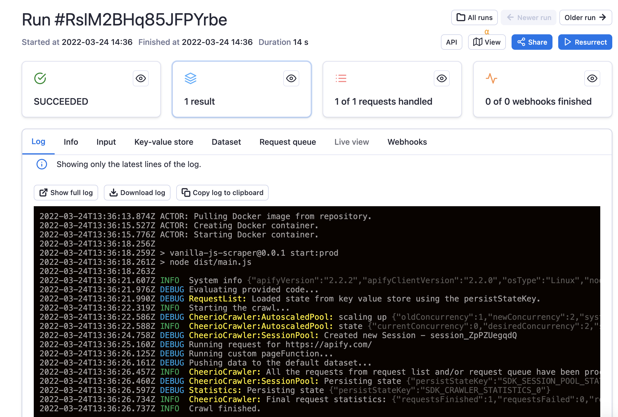Screen dimensions: 618x417
Task: Click the orange webhooks activity icon
Action: tap(491, 78)
